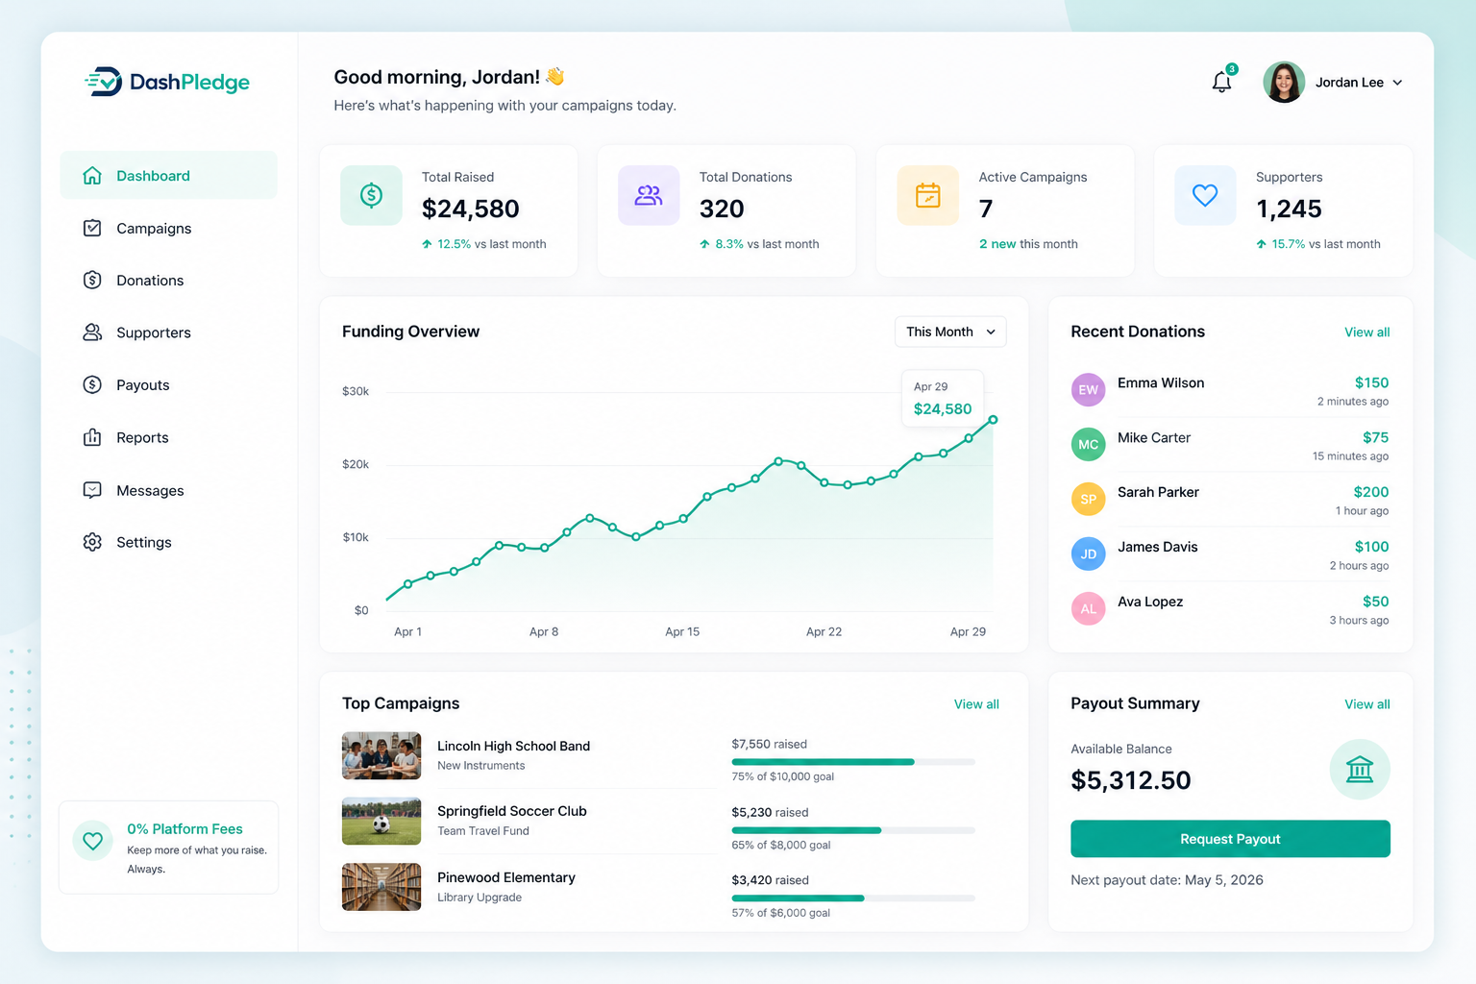Expand the Jordan Lee account menu chevron
The width and height of the screenshot is (1476, 984).
pyautogui.click(x=1397, y=83)
